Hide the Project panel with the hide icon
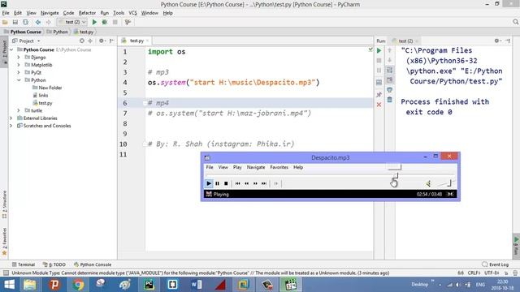 (x=112, y=41)
